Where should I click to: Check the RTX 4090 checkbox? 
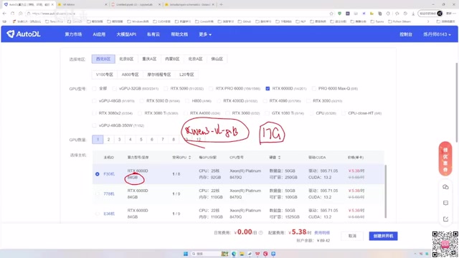(265, 101)
